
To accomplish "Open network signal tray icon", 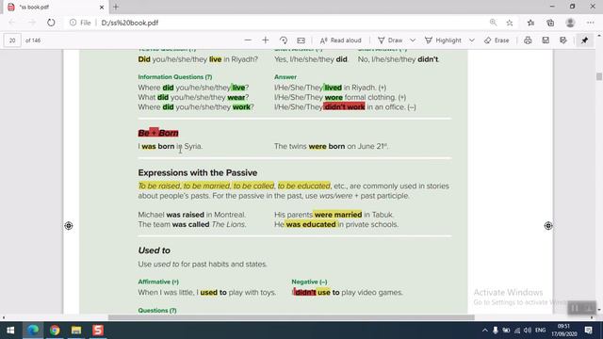I will coord(517,331).
